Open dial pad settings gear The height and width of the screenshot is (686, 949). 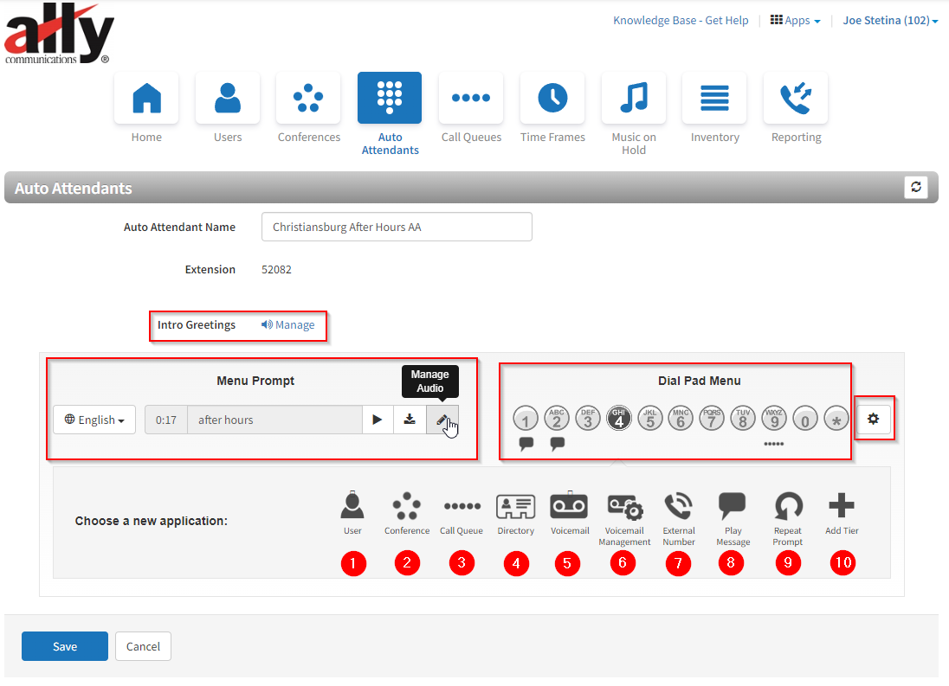tap(873, 419)
